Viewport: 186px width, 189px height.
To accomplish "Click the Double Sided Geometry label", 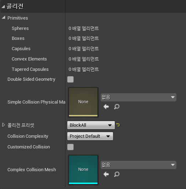I will coord(31,79).
